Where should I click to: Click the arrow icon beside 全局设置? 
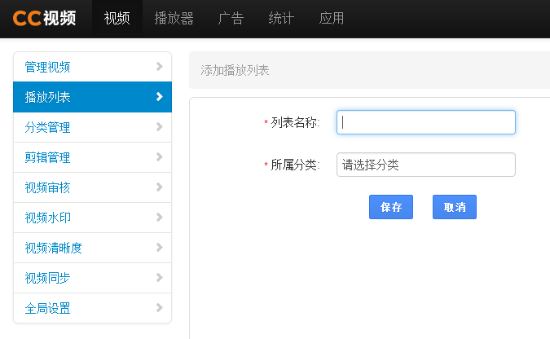pos(159,308)
